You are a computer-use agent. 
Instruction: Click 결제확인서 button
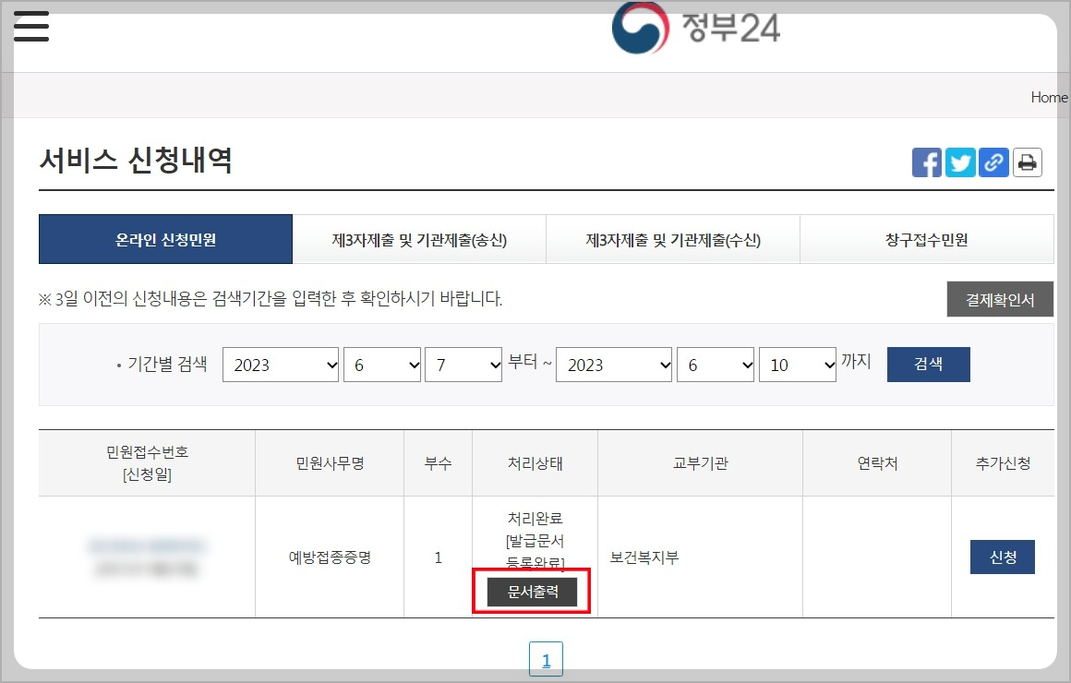(x=1000, y=299)
